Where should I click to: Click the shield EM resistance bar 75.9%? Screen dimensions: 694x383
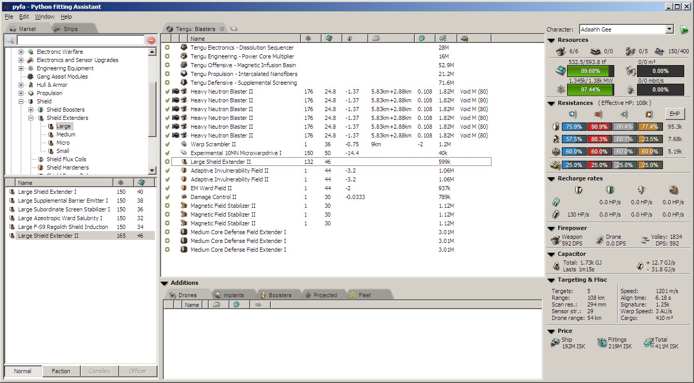click(574, 127)
